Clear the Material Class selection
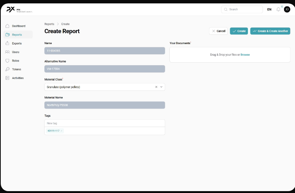 pos(156,87)
